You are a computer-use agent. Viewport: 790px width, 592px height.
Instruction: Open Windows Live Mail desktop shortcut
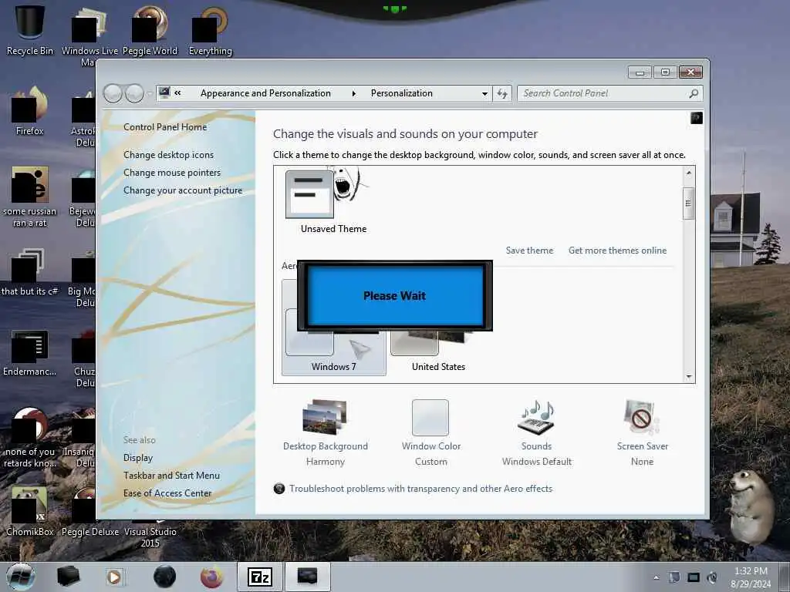[x=89, y=35]
